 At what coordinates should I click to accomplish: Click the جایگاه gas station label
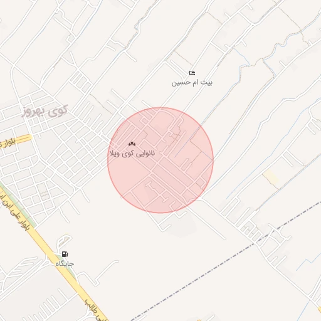(65, 263)
